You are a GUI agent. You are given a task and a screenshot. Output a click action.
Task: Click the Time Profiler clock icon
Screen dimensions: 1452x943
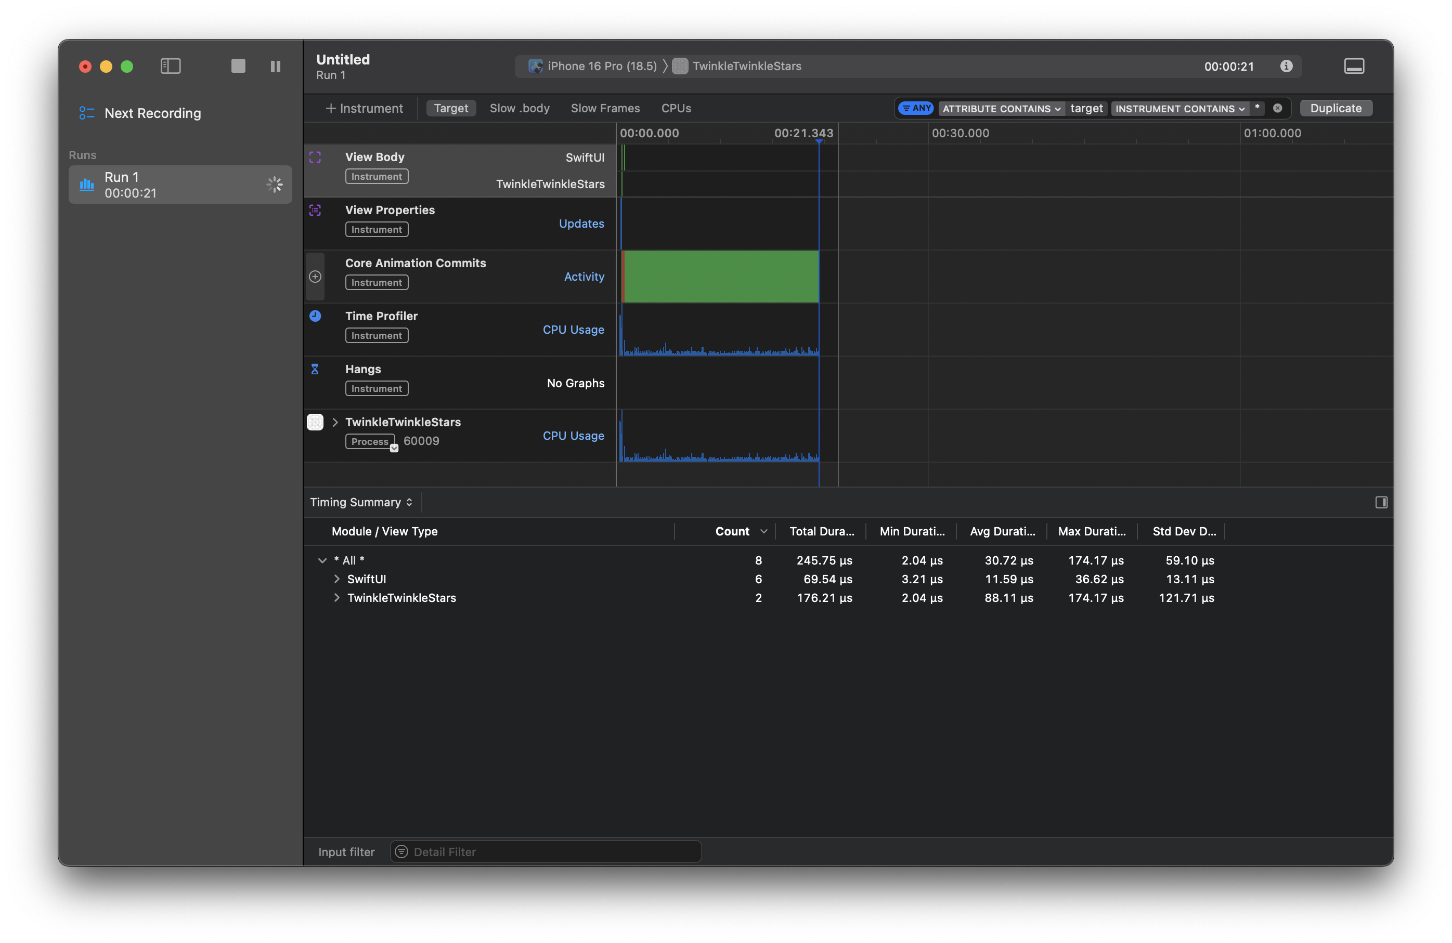(x=315, y=316)
